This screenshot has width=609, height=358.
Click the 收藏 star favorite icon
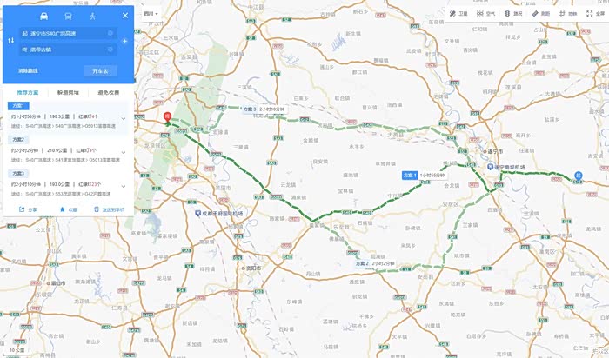62,209
